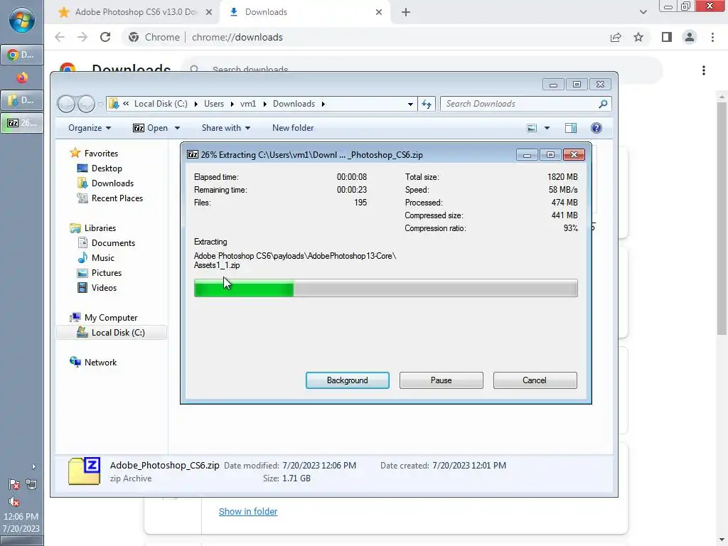The height and width of the screenshot is (546, 728).
Task: Open Chrome's side panel icon
Action: click(667, 37)
